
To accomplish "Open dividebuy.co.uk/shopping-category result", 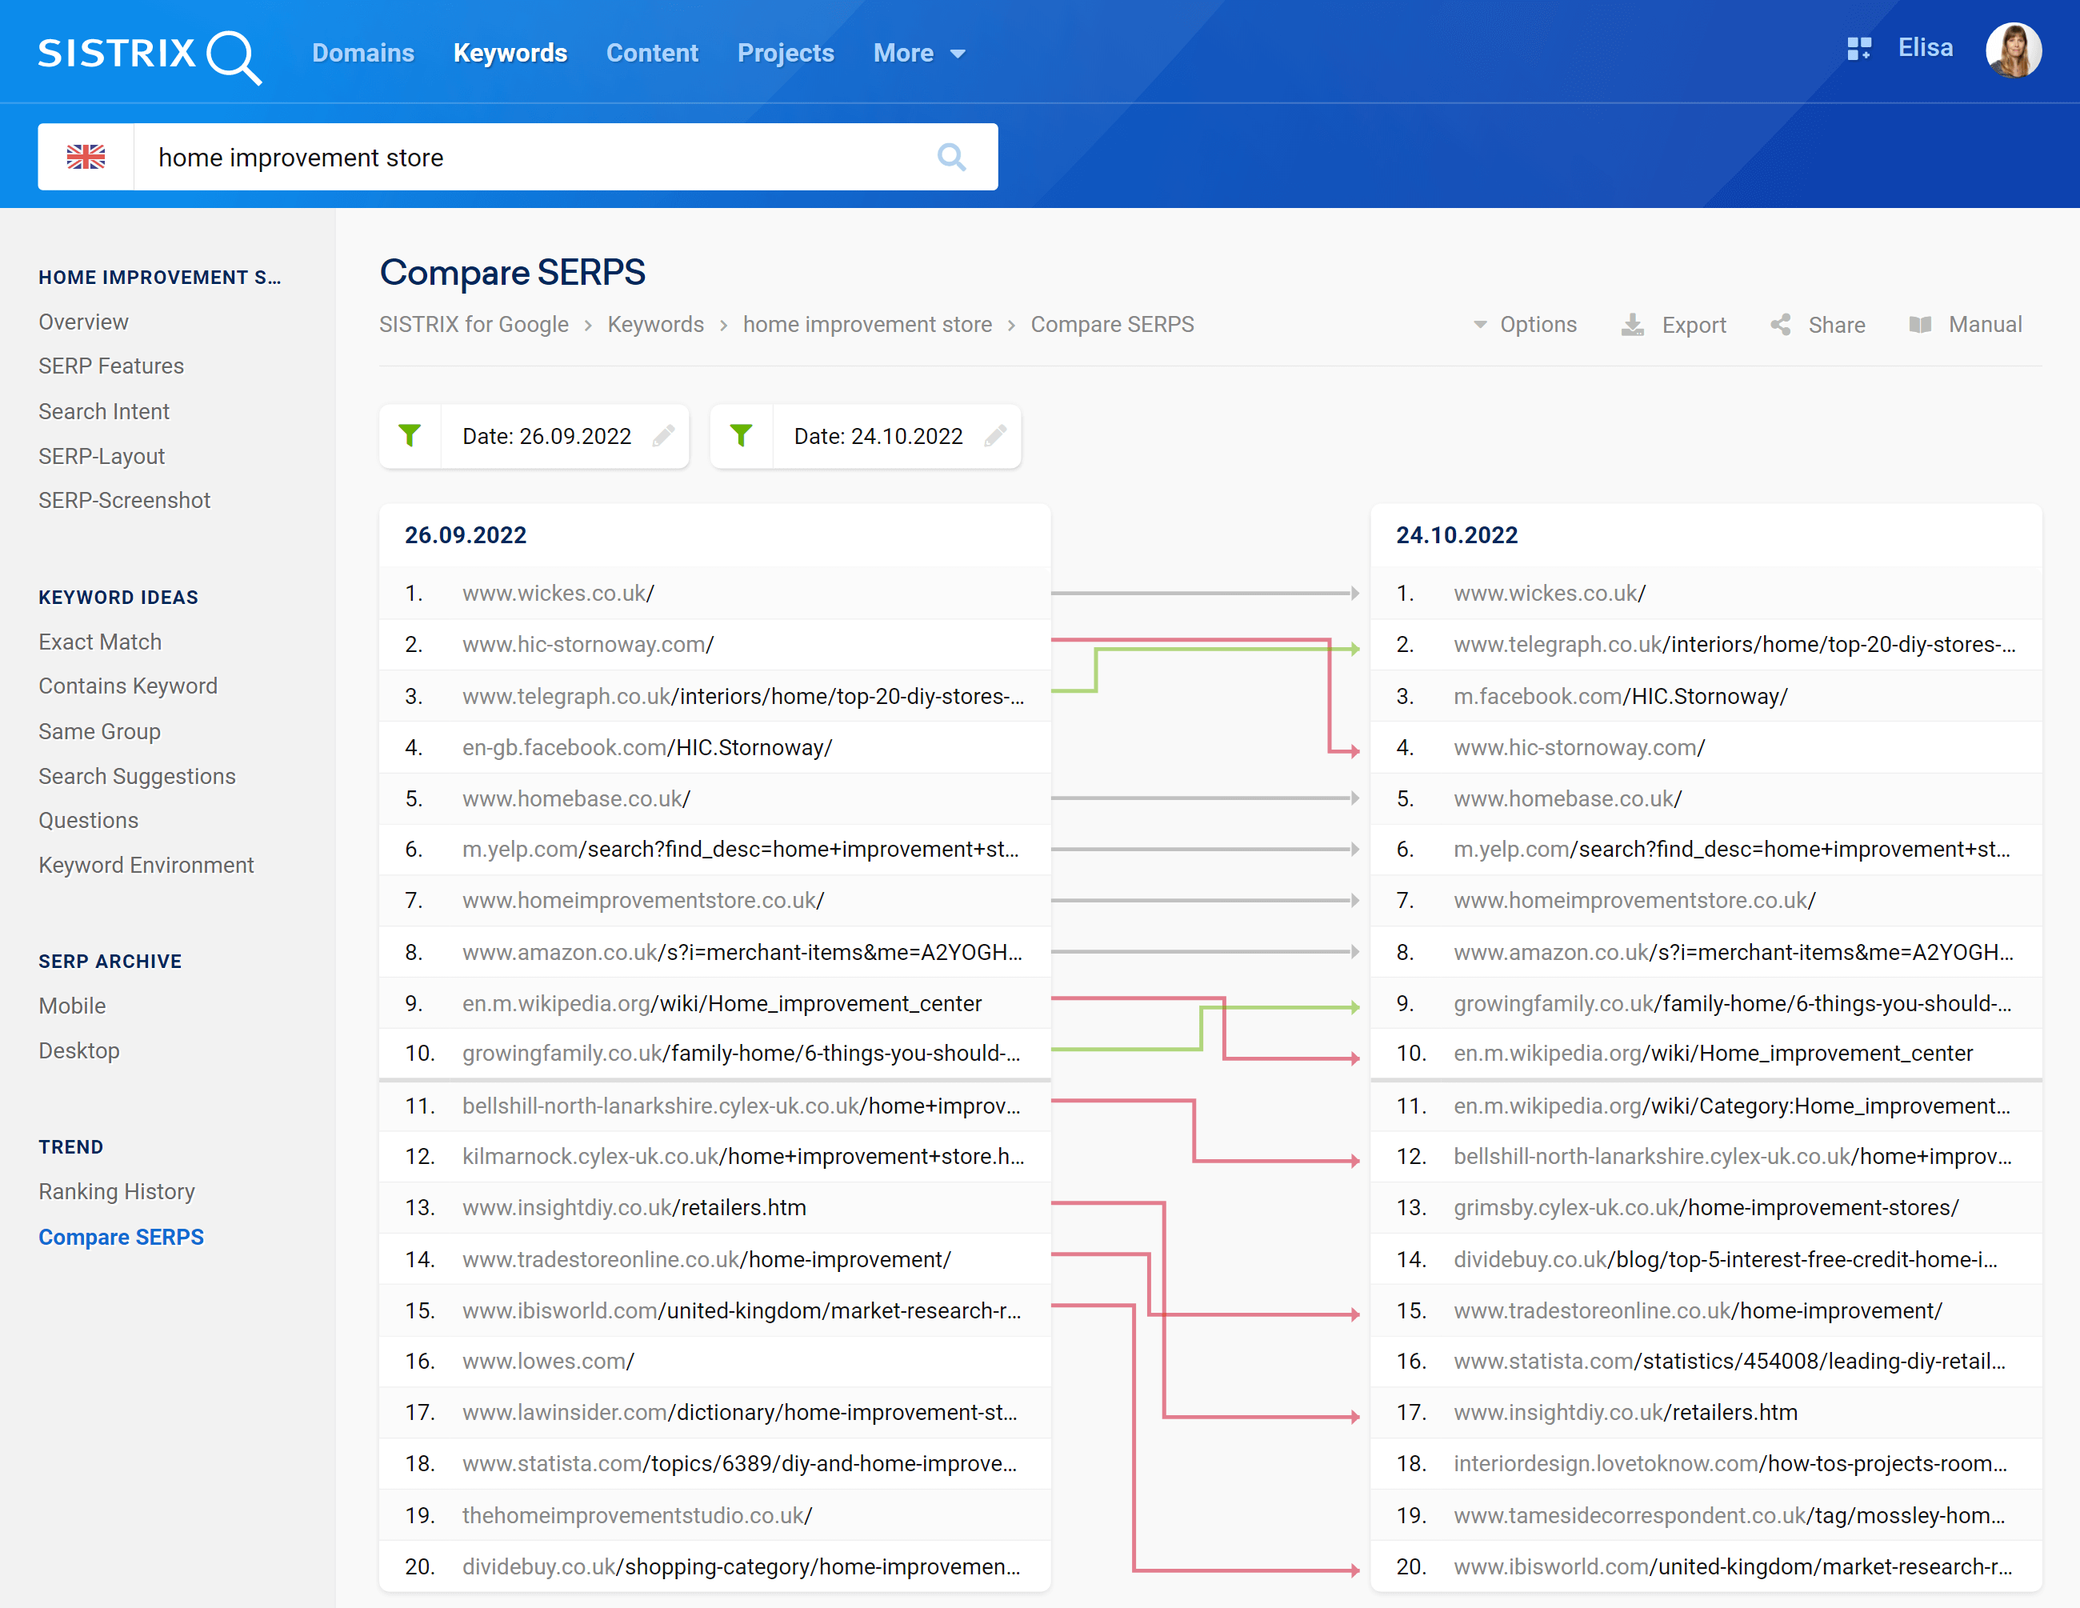I will click(x=741, y=1567).
